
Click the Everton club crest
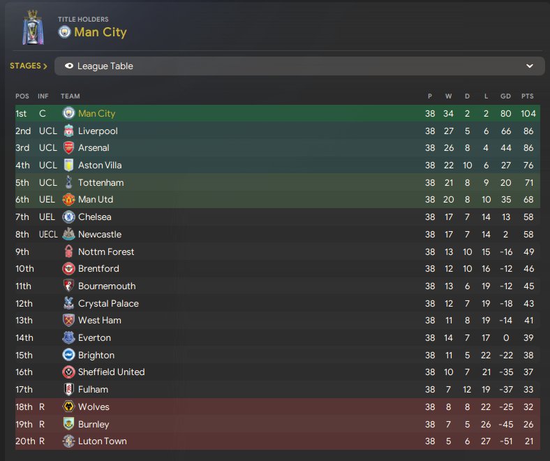point(68,337)
